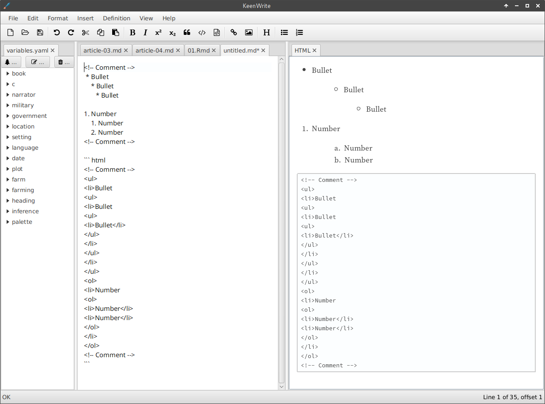Insert a numbered list
The height and width of the screenshot is (404, 545).
tap(299, 32)
